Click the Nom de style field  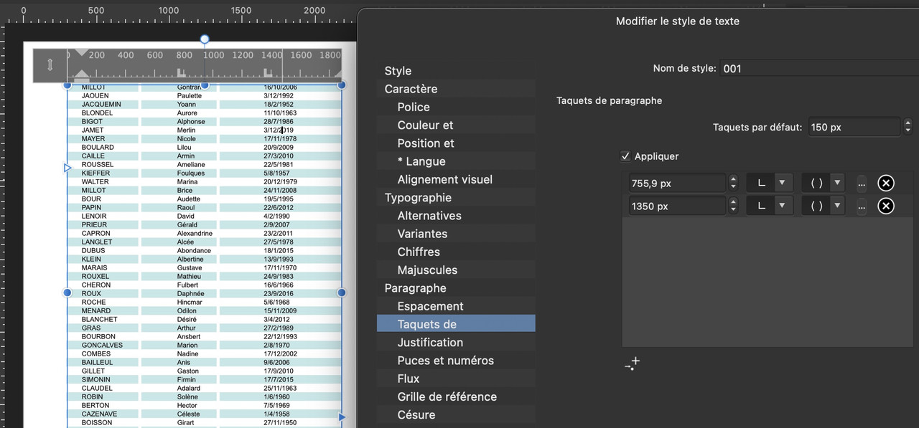[x=819, y=68]
